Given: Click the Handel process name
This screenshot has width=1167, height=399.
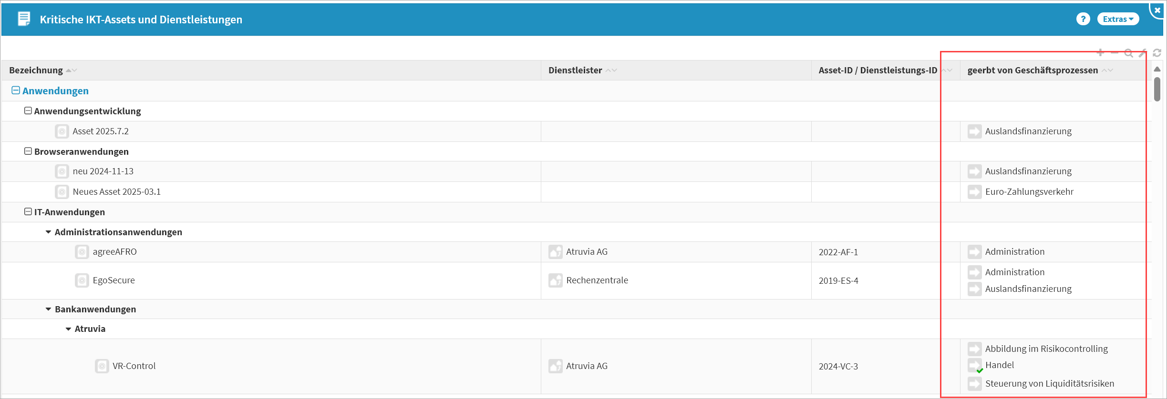Looking at the screenshot, I should click(1000, 365).
